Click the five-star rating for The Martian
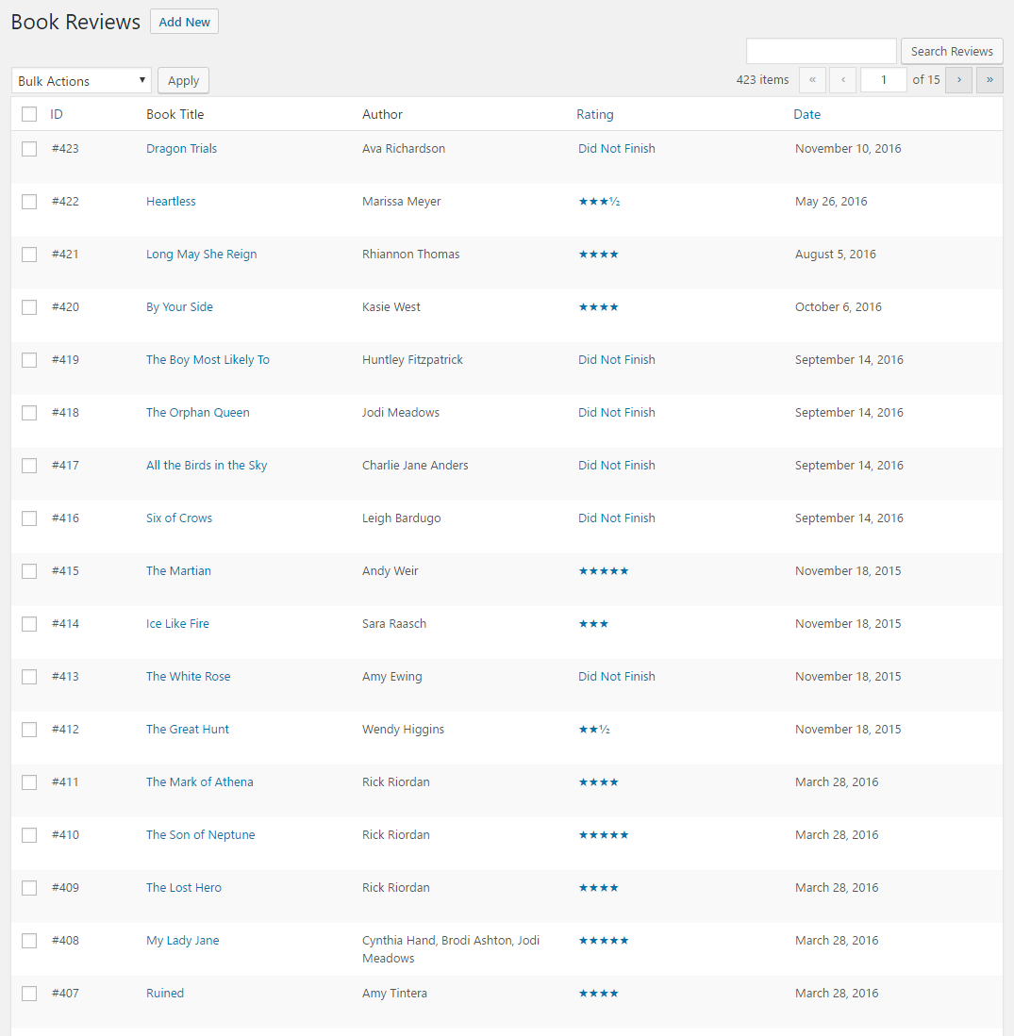The image size is (1014, 1036). click(x=603, y=571)
